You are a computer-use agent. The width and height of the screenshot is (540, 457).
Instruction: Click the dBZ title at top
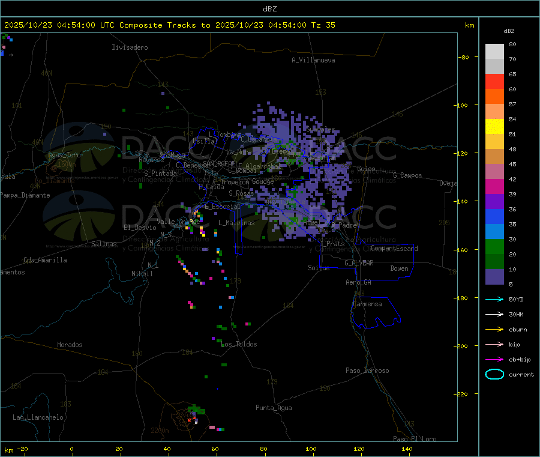tap(269, 9)
